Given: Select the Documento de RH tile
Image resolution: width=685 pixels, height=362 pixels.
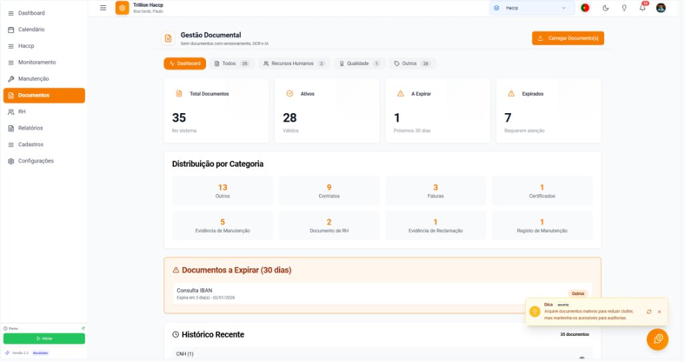Looking at the screenshot, I should pos(329,225).
